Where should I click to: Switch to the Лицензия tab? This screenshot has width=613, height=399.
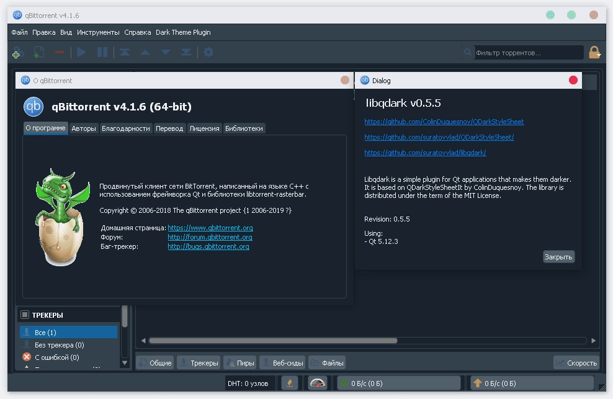click(x=204, y=128)
